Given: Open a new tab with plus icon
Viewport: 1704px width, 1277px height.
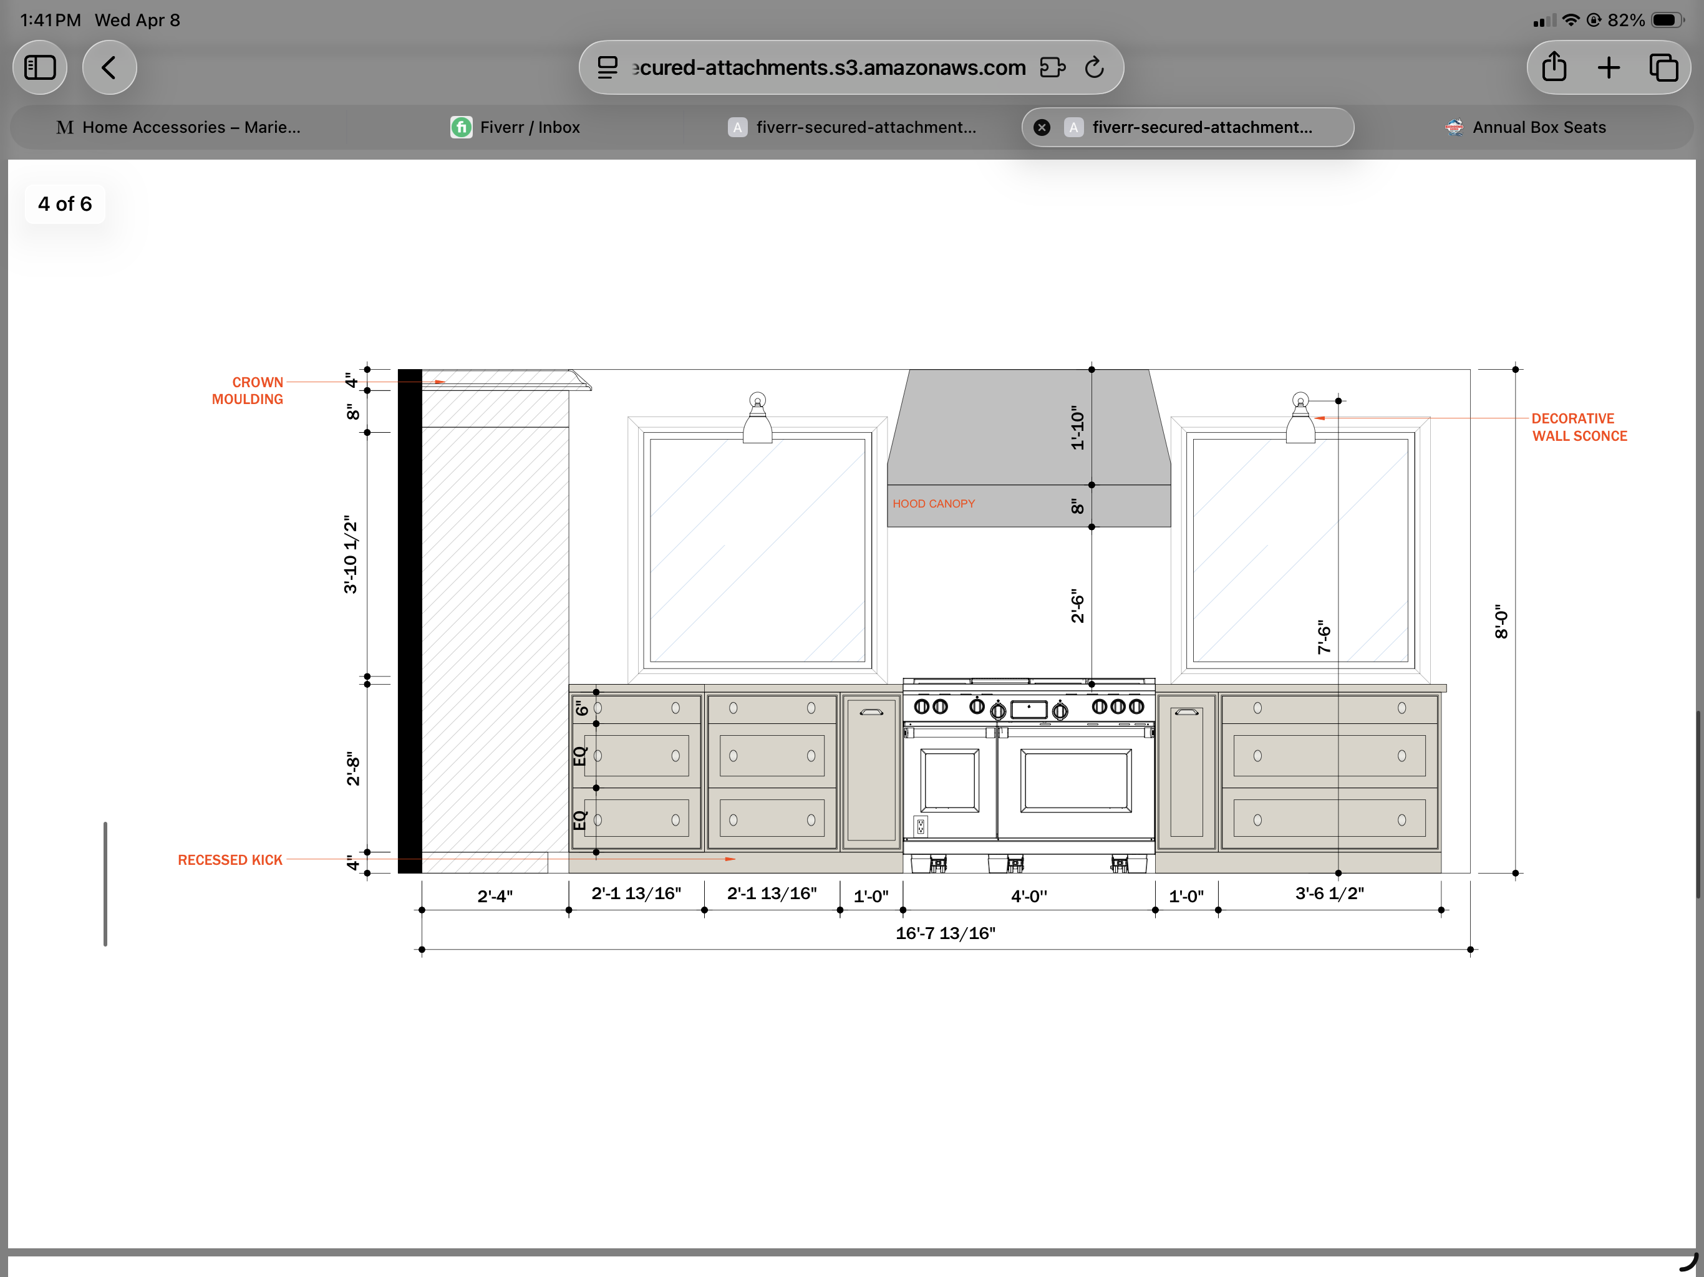Looking at the screenshot, I should click(x=1609, y=68).
